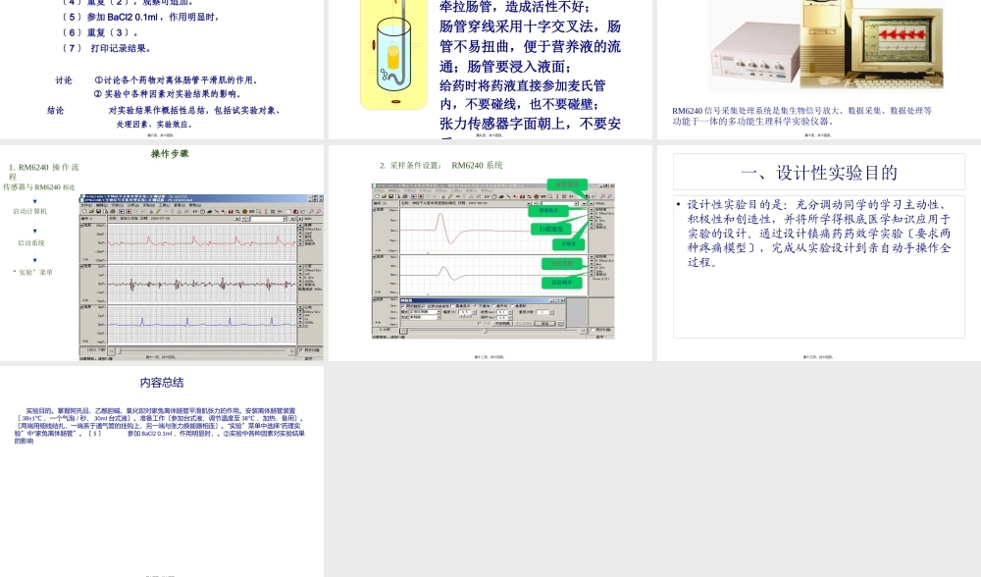This screenshot has width=981, height=577.
Task: Click the 确定 button in the stimulator dialog
Action: tap(546, 322)
